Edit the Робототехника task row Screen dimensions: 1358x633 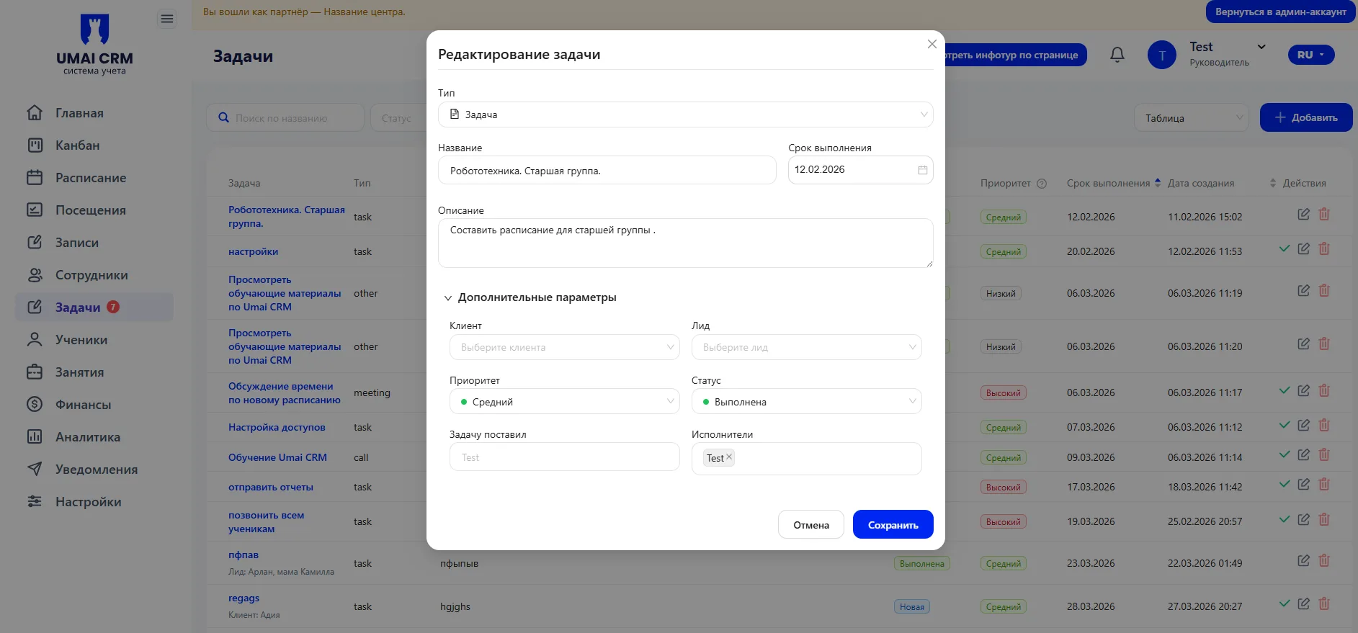click(1303, 215)
